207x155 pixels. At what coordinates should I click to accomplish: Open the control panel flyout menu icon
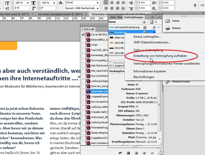202,5
